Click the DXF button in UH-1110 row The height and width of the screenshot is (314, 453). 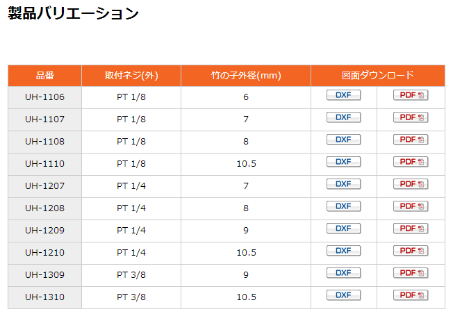343,162
